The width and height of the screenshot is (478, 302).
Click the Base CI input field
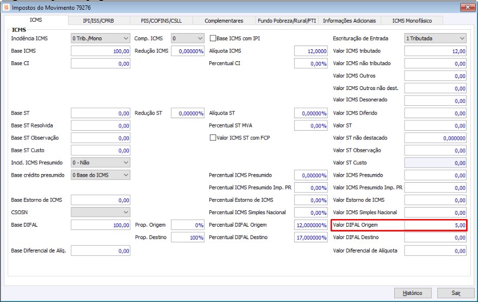tap(101, 63)
